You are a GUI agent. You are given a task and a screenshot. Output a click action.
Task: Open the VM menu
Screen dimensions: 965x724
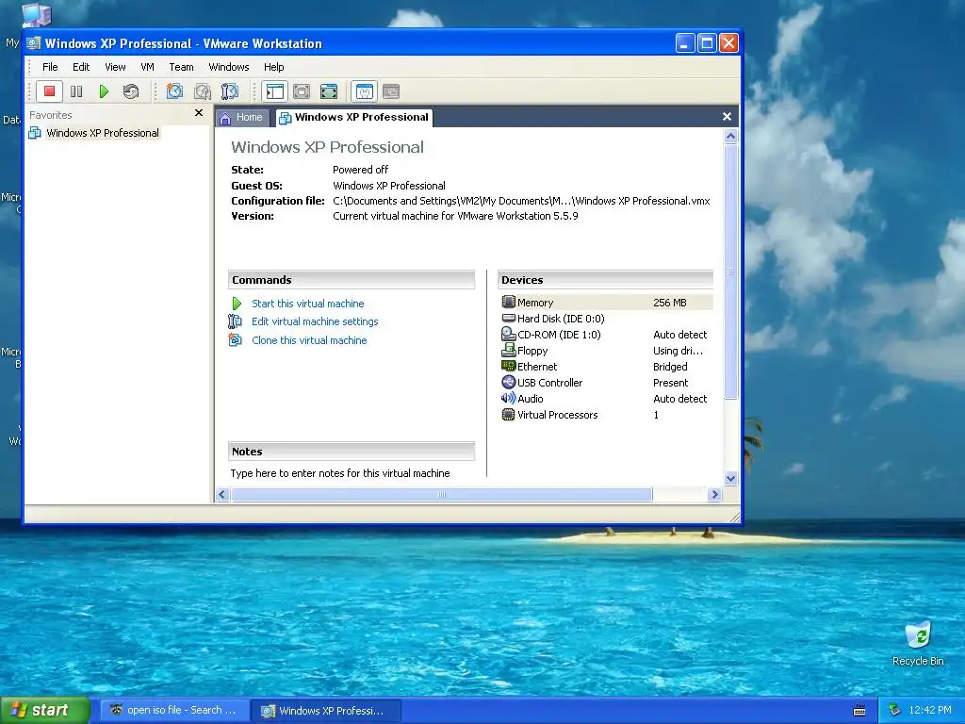pyautogui.click(x=147, y=67)
